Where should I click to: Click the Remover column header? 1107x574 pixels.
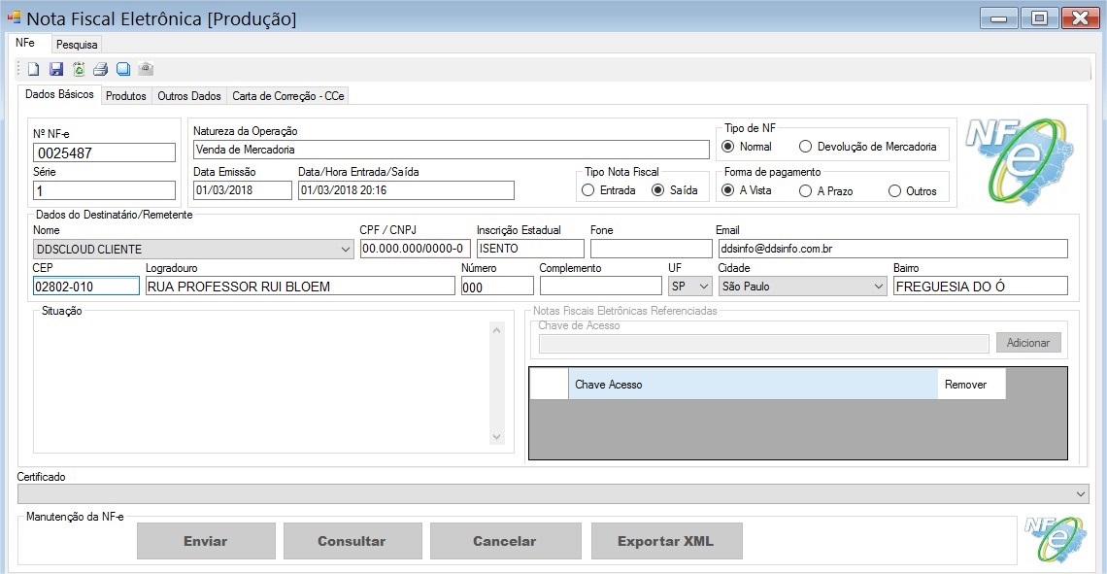pyautogui.click(x=971, y=384)
